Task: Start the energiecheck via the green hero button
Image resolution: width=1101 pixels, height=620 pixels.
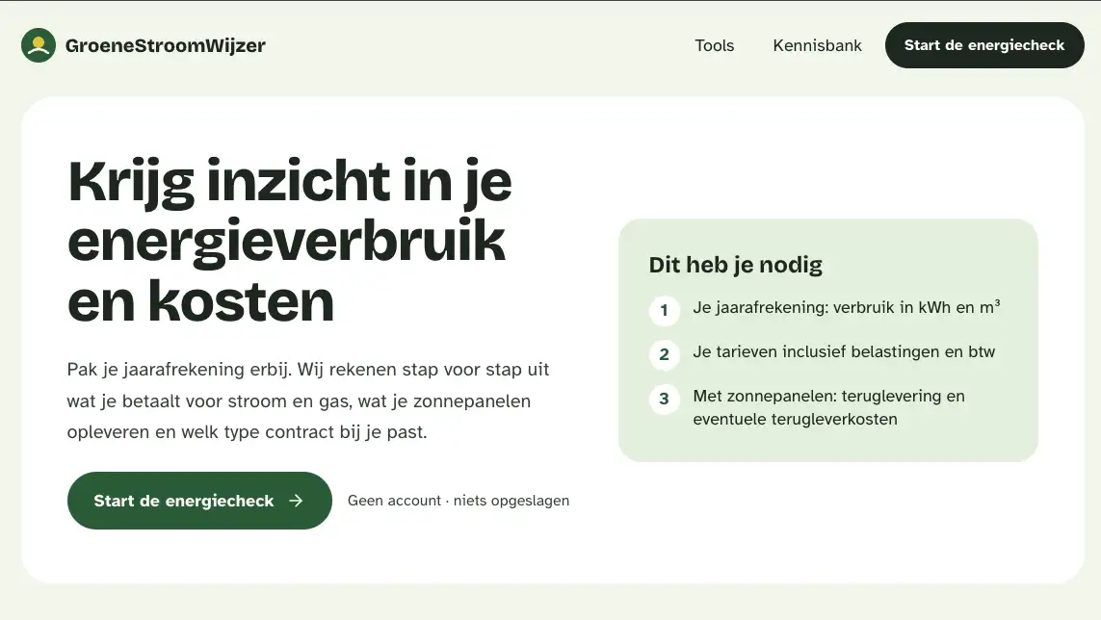Action: [x=199, y=501]
